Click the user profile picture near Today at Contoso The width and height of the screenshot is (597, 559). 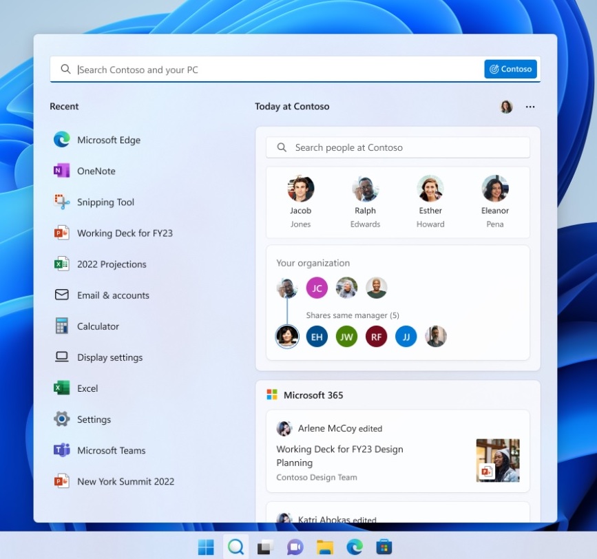(506, 107)
